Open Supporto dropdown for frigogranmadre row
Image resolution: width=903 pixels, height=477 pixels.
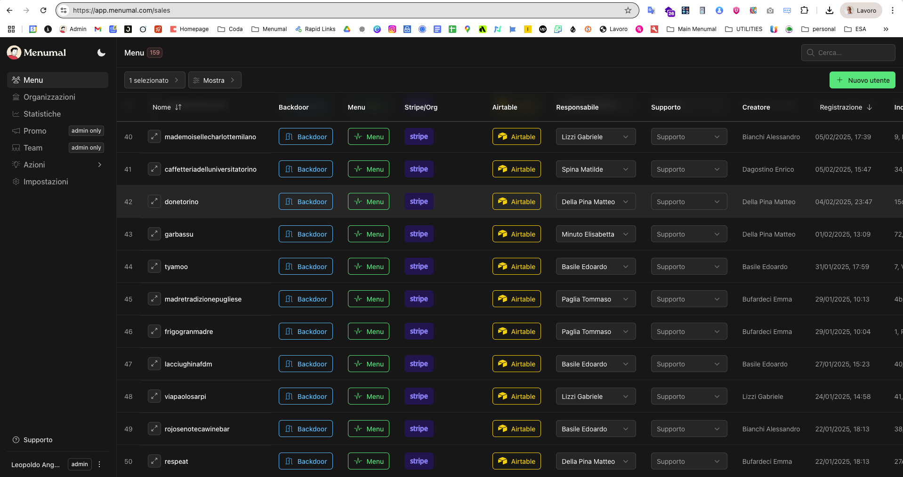688,332
